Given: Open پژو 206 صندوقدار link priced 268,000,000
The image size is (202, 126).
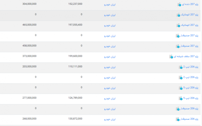Looking at the screenshot, I should click(189, 119).
